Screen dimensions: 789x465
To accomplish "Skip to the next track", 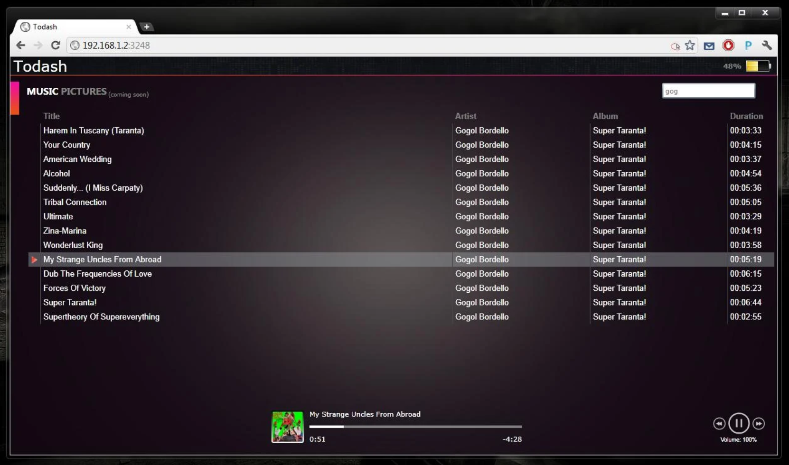I will click(x=759, y=423).
